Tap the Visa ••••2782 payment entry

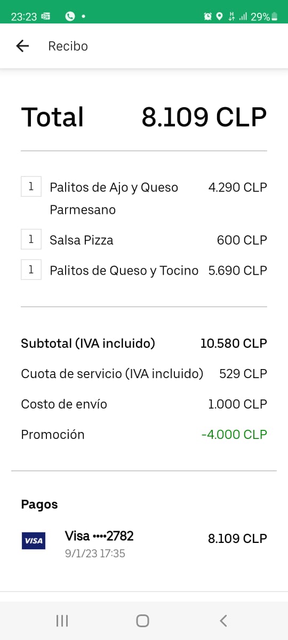click(144, 543)
